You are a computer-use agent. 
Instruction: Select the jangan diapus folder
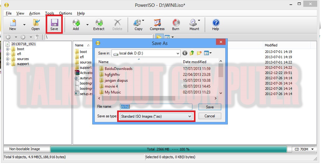[116, 80]
